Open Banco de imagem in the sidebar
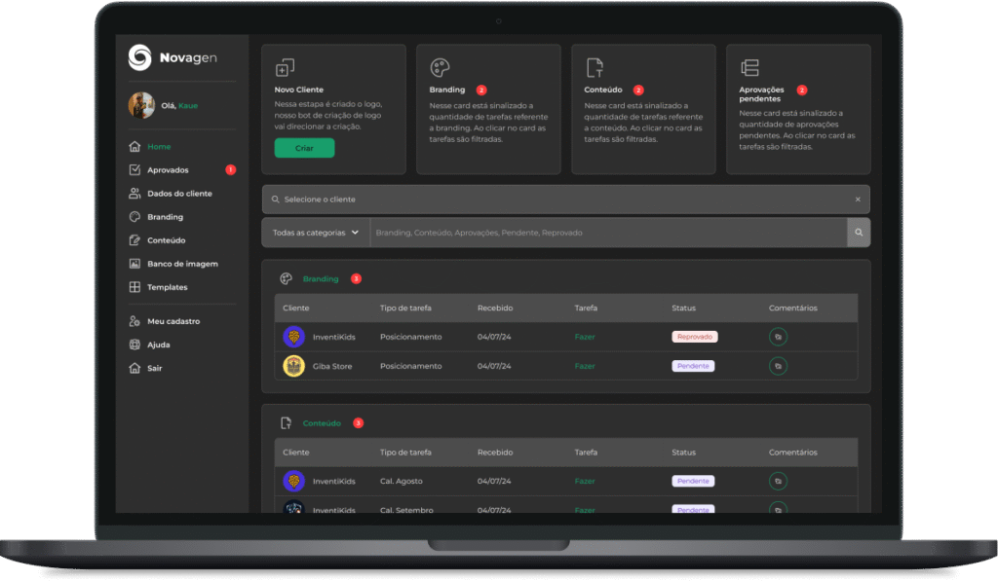The image size is (998, 581). tap(182, 264)
